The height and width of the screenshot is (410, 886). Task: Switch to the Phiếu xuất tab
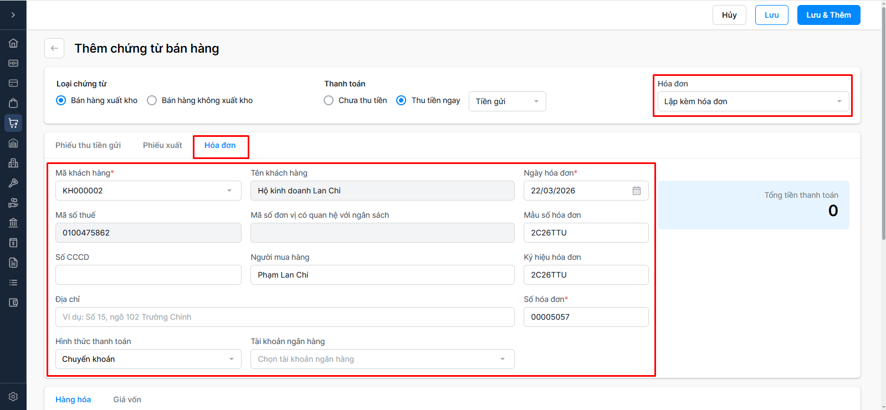coord(162,145)
